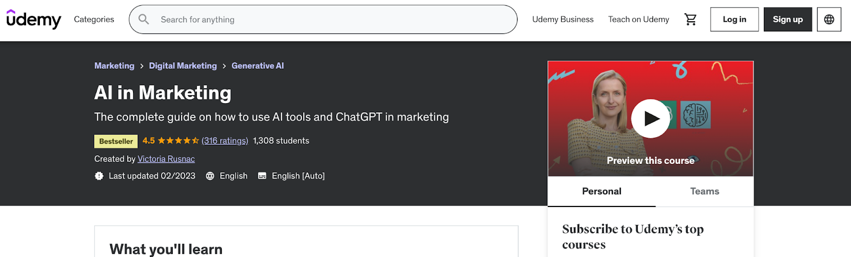Go to Marketing breadcrumb category
Viewport: 851px width, 257px height.
point(114,66)
